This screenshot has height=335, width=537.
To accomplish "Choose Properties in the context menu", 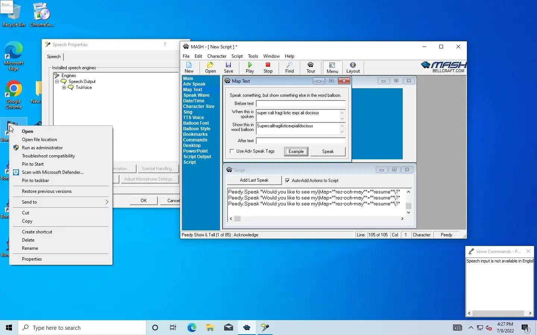I will (x=61, y=259).
